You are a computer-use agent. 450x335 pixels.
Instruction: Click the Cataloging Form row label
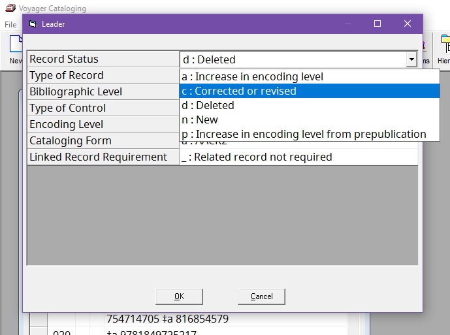pos(103,141)
